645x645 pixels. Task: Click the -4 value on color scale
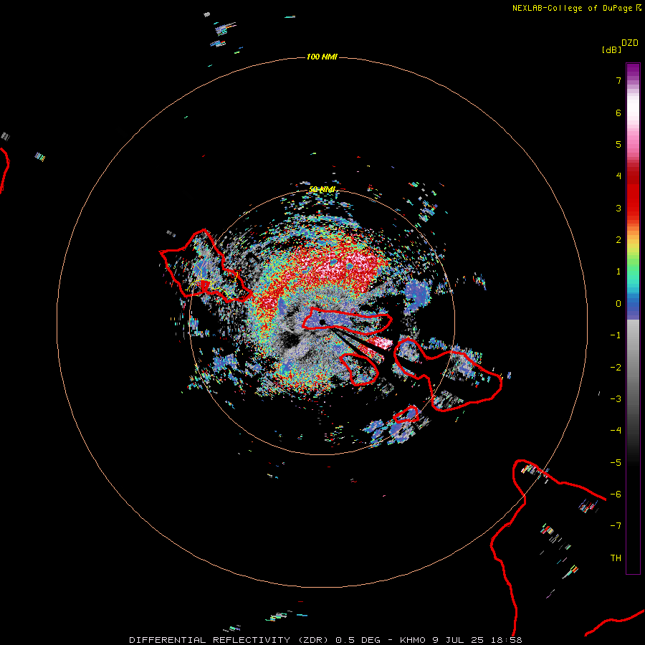pyautogui.click(x=616, y=430)
